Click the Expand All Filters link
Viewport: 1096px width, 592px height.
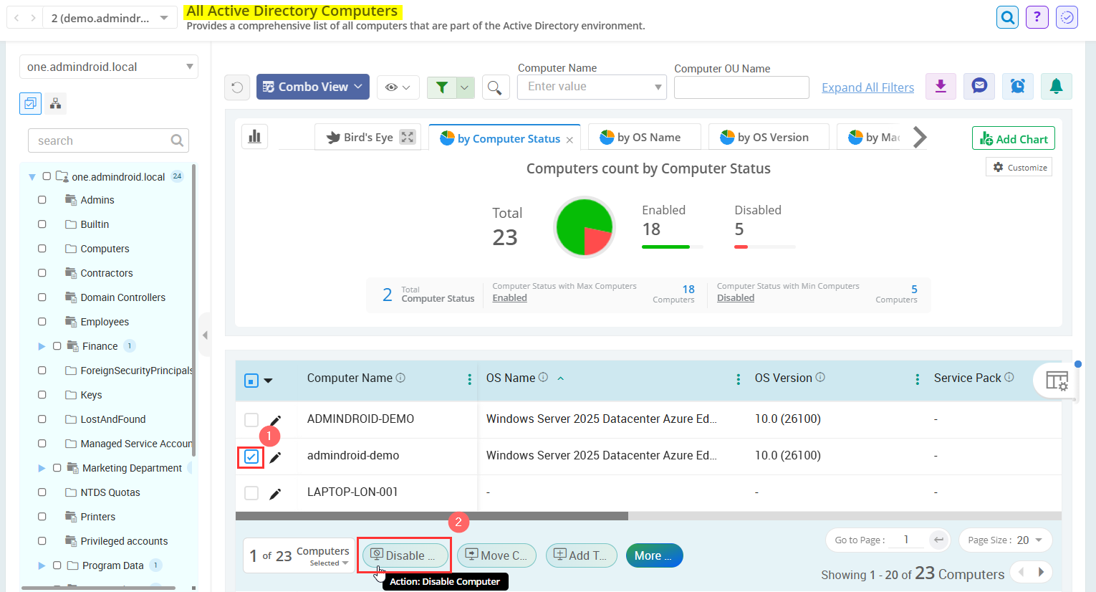(x=867, y=87)
